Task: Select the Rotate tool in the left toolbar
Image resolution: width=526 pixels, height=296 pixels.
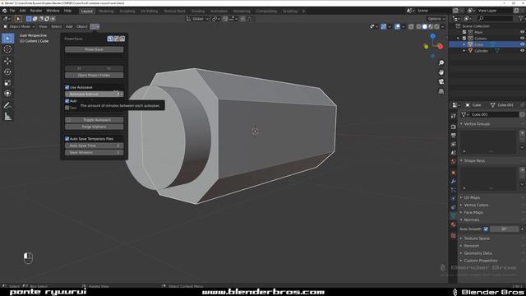Action: tap(7, 72)
